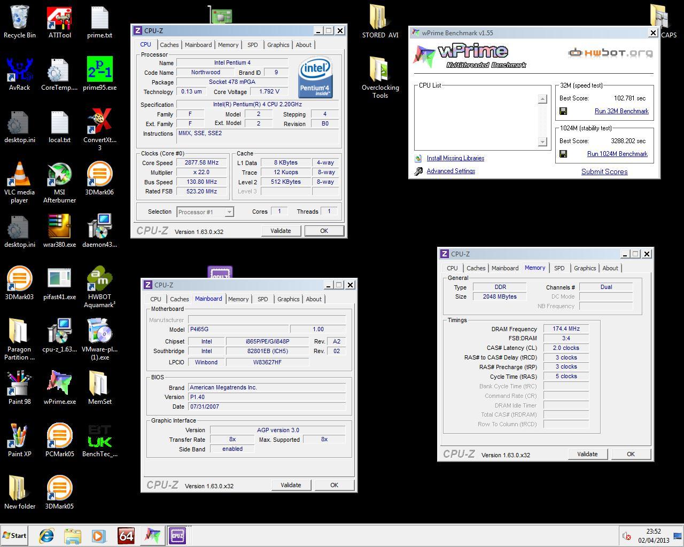Select SPD tab in CPU-Z Memory window
This screenshot has width=684, height=547.
coord(559,268)
